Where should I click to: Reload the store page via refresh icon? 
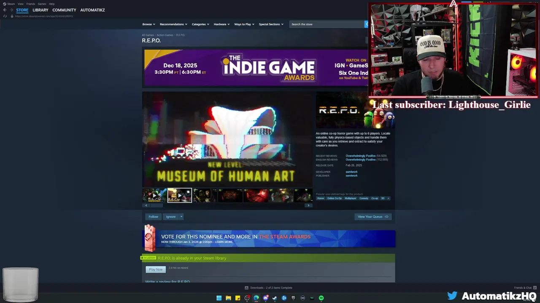tap(5, 16)
